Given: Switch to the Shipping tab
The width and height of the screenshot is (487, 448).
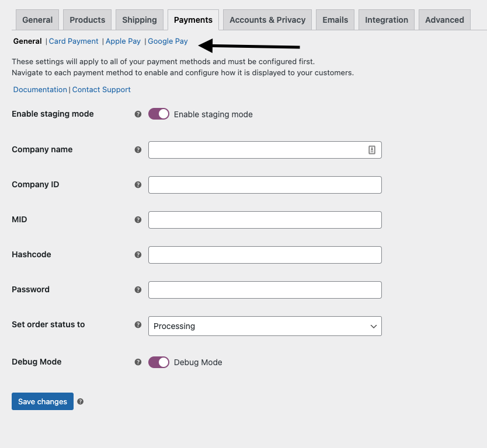Looking at the screenshot, I should pos(140,20).
